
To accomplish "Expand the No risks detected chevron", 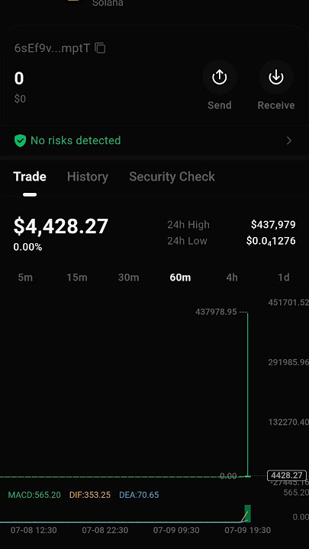I will pyautogui.click(x=289, y=141).
